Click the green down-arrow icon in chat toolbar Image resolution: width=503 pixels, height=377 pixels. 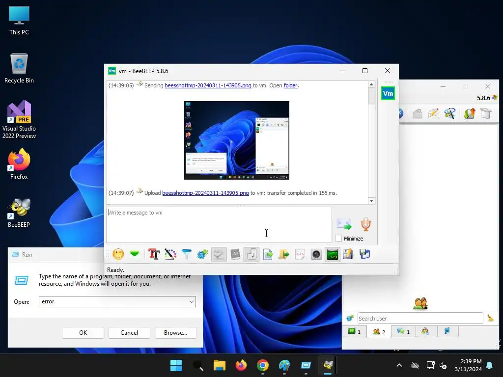[x=135, y=254]
